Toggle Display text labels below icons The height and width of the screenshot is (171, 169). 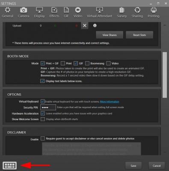tap(42, 81)
